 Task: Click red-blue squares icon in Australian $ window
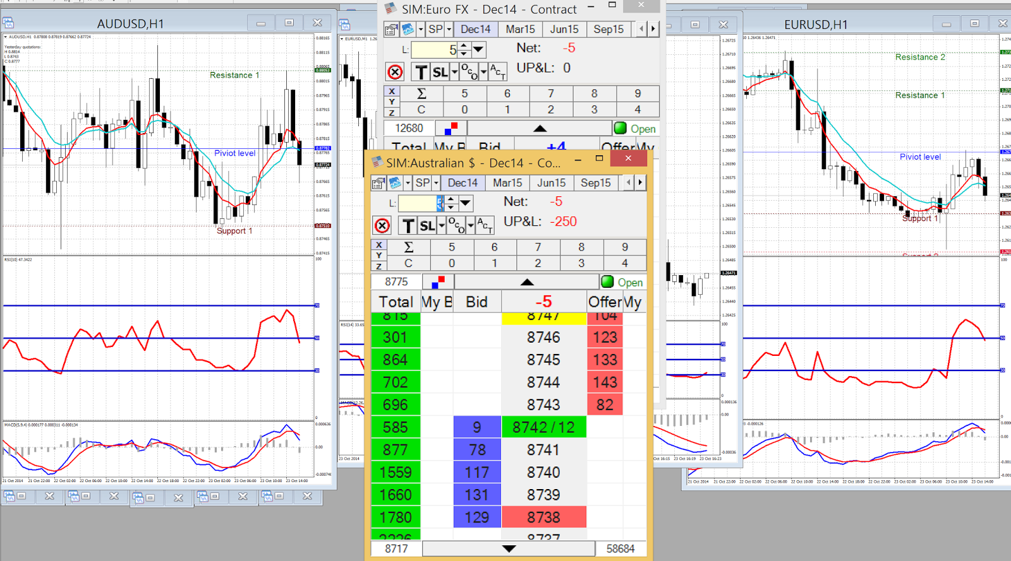438,282
